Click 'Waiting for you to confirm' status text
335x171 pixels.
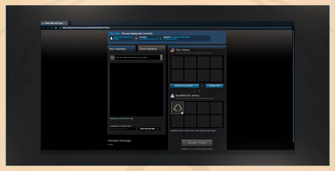197,149
